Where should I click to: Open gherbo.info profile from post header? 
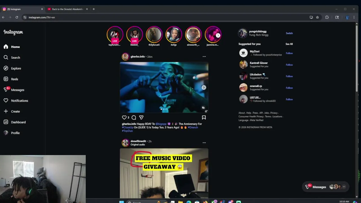coord(138,56)
